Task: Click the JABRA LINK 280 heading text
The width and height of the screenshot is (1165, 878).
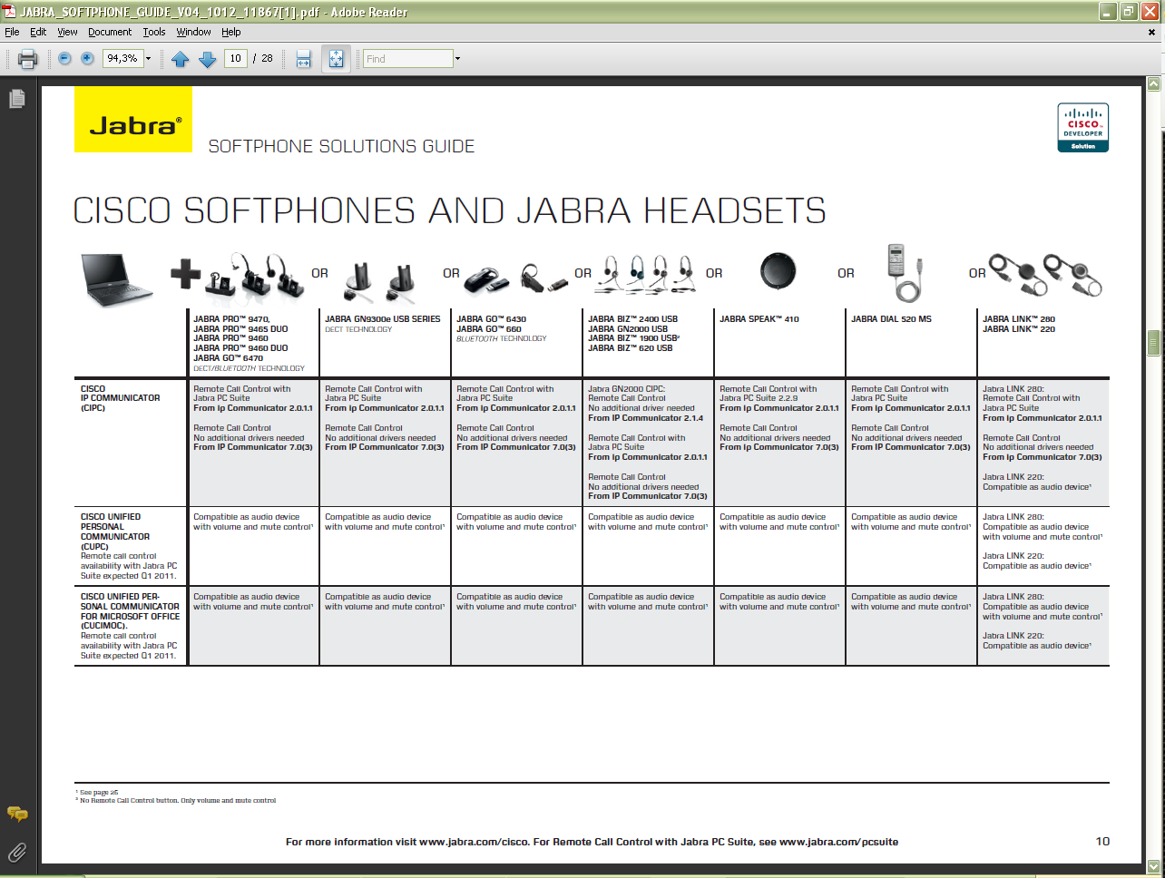Action: pyautogui.click(x=1019, y=319)
